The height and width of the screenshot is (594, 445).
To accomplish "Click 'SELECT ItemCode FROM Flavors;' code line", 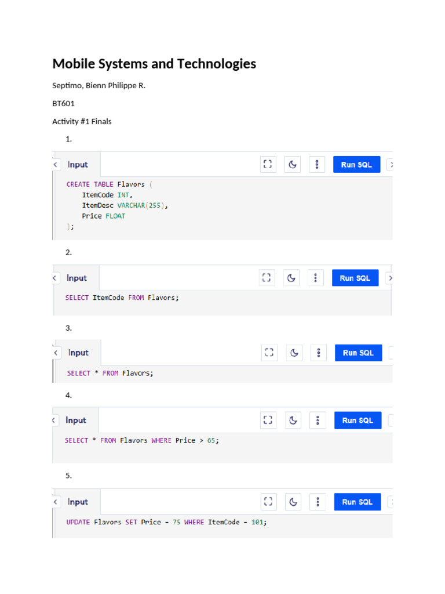I will [x=122, y=298].
